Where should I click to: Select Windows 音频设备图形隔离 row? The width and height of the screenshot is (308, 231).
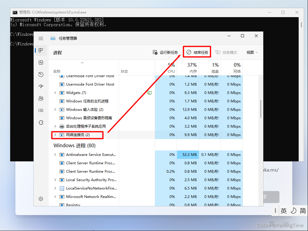(x=145, y=118)
